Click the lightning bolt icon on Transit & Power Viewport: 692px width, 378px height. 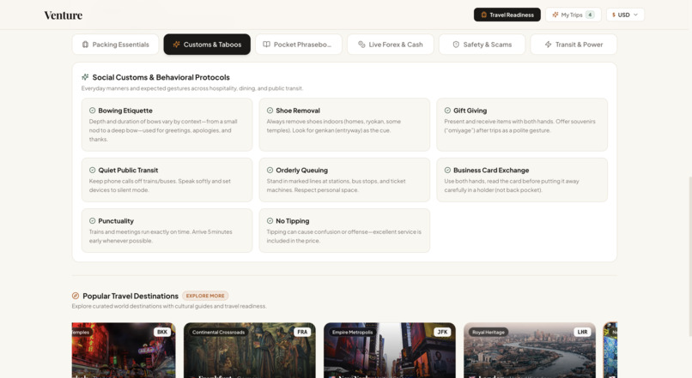[548, 45]
